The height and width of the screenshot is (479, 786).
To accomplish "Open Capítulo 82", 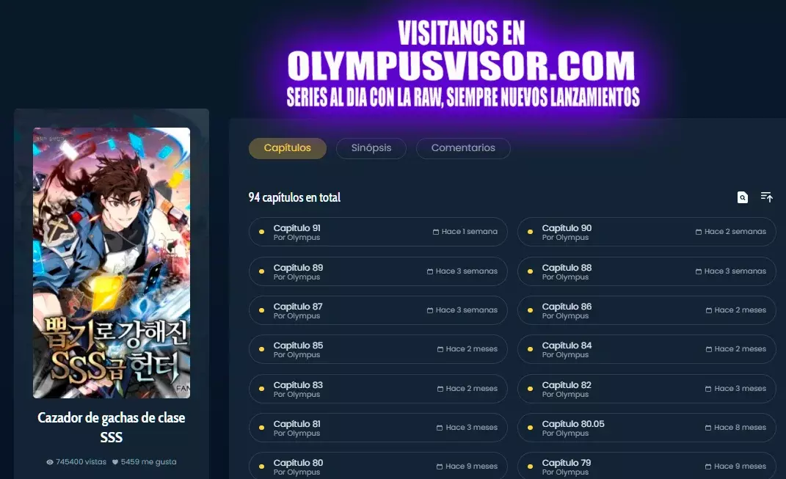I will click(647, 389).
